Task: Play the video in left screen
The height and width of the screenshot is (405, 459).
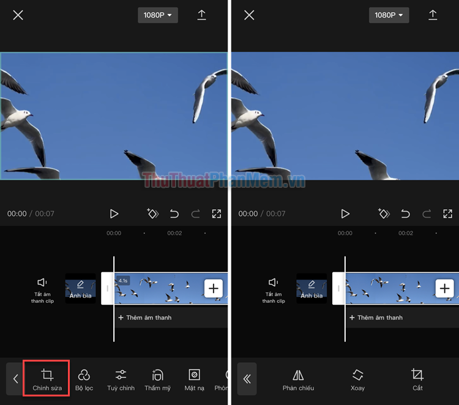Action: tap(114, 214)
